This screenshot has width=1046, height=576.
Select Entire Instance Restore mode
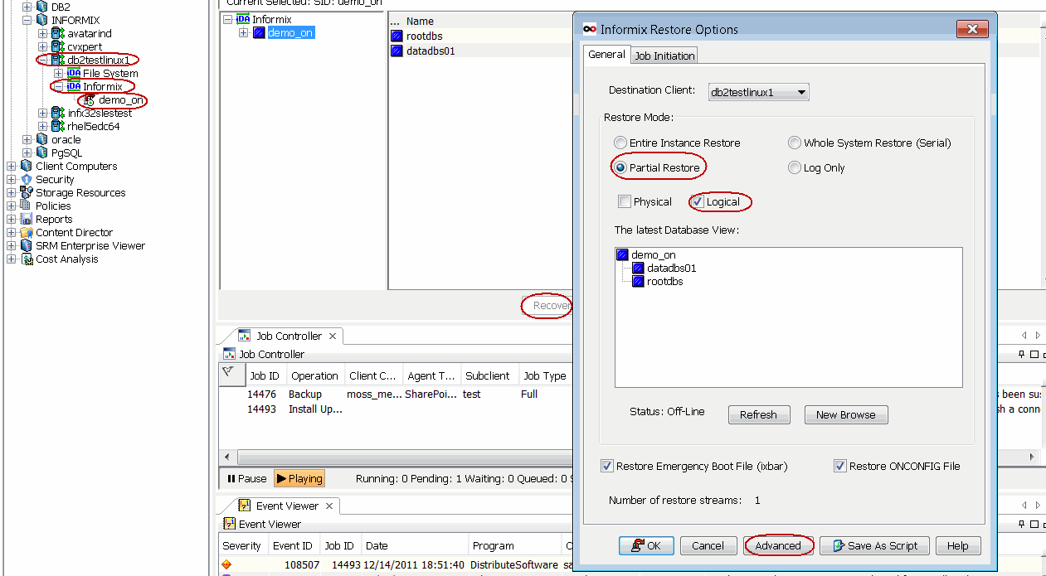pos(620,143)
